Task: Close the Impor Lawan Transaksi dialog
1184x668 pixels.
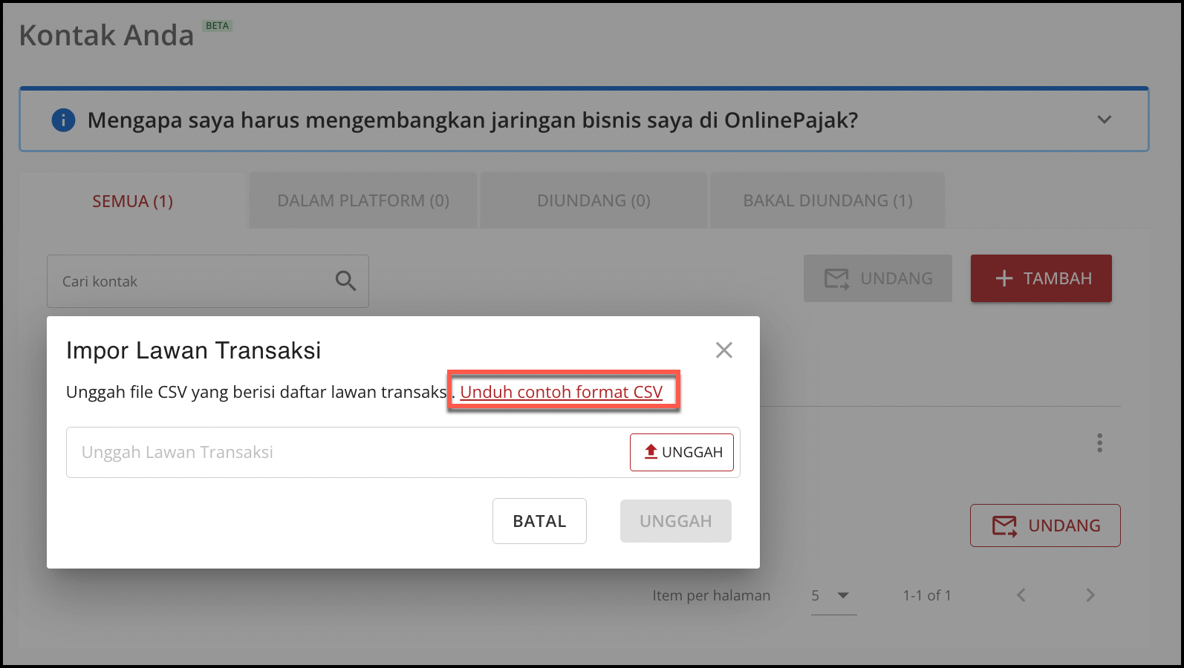Action: pyautogui.click(x=723, y=350)
